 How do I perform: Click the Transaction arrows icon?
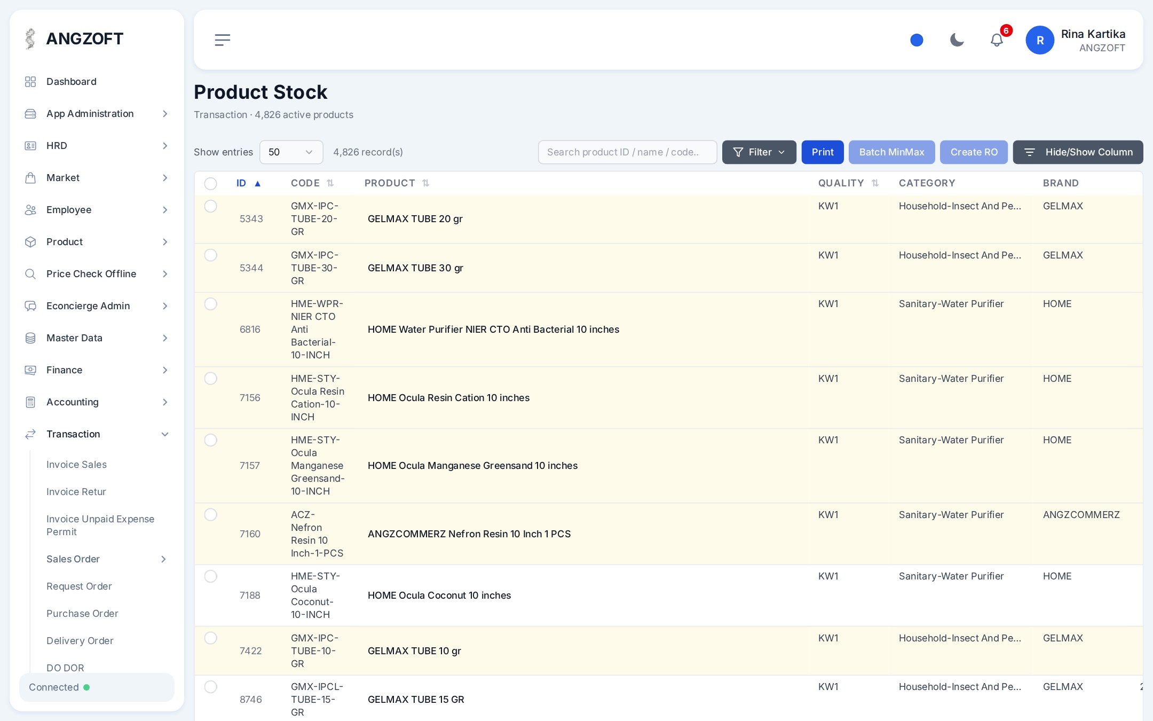tap(30, 434)
